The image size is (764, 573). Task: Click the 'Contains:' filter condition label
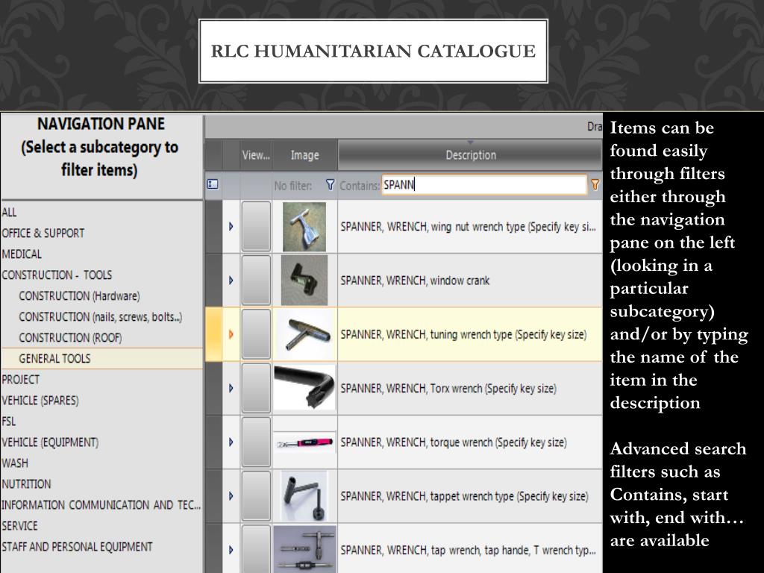point(360,186)
